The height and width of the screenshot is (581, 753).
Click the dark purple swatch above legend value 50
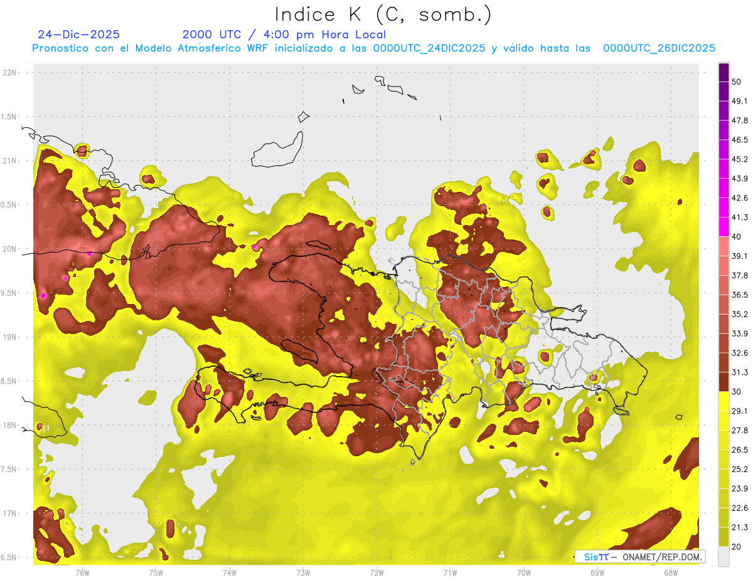724,73
